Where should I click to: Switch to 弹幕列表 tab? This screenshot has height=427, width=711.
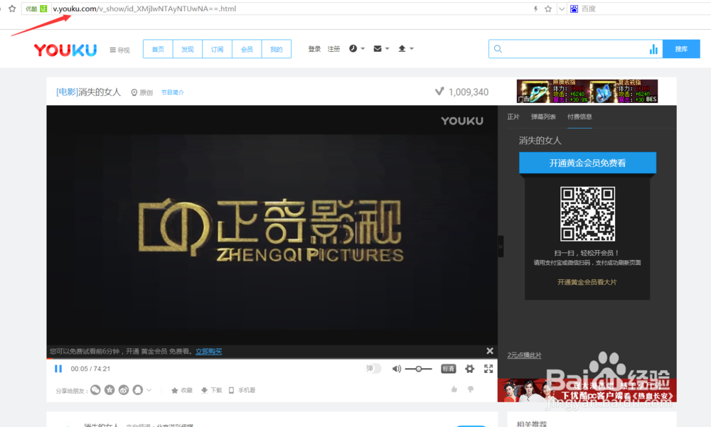pyautogui.click(x=543, y=117)
